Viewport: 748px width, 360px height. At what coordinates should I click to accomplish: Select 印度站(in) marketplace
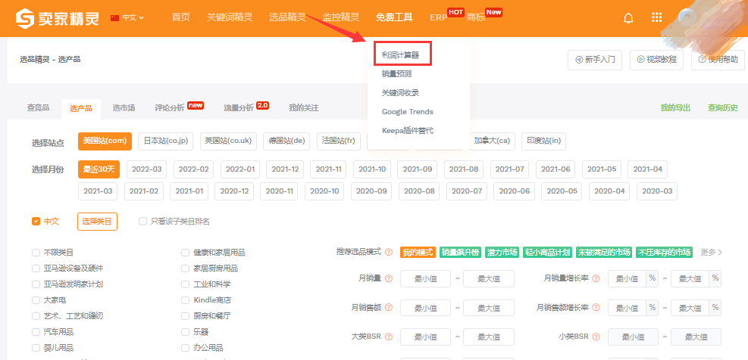(x=544, y=141)
